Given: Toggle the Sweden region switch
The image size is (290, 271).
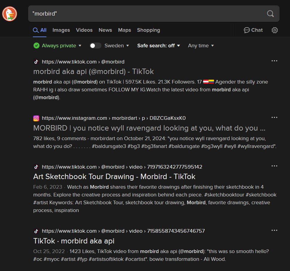Looking at the screenshot, I should point(95,46).
